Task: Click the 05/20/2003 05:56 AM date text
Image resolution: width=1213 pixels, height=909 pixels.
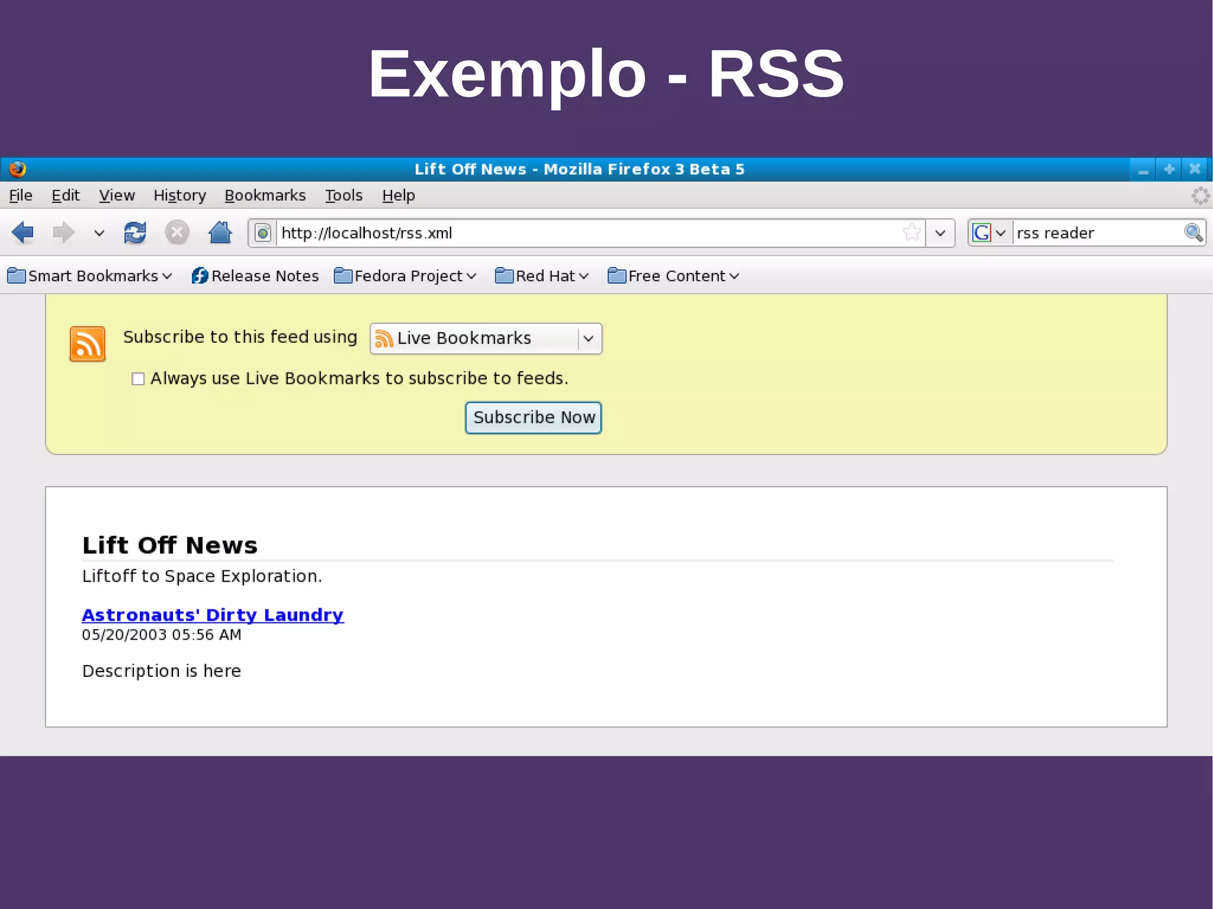Action: [x=162, y=635]
